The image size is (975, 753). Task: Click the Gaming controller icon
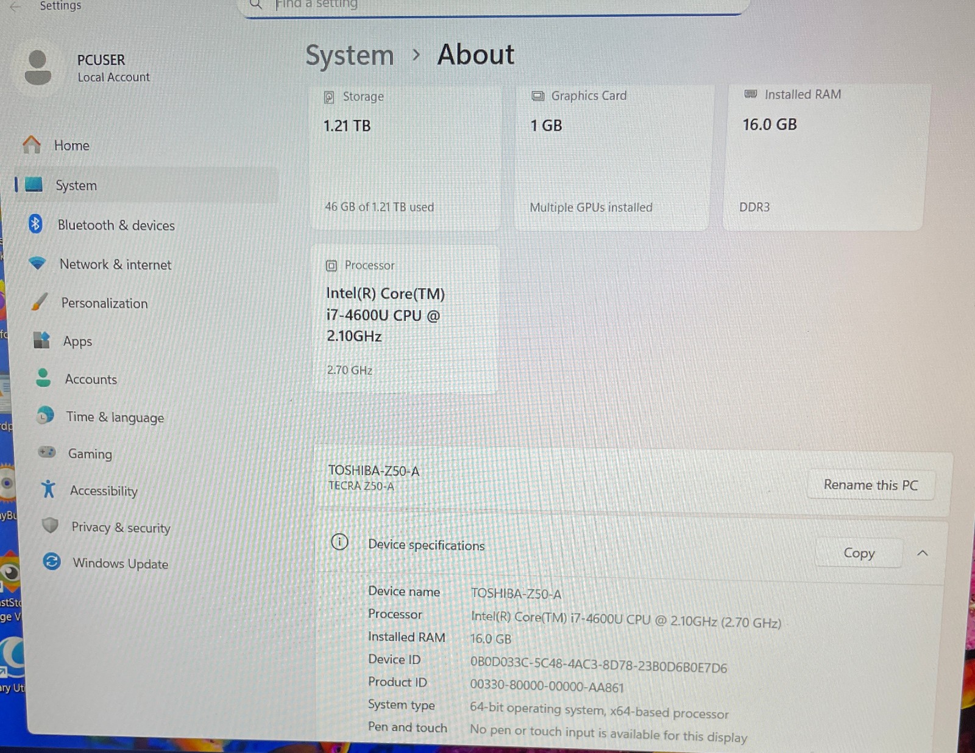click(47, 452)
